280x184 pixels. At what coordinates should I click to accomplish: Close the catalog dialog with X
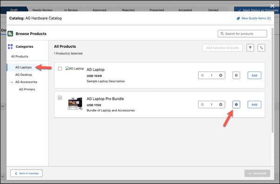point(272,6)
